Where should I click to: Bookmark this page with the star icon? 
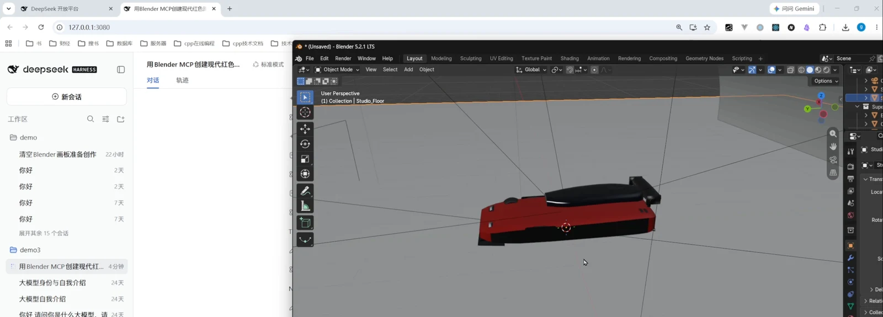(x=707, y=27)
